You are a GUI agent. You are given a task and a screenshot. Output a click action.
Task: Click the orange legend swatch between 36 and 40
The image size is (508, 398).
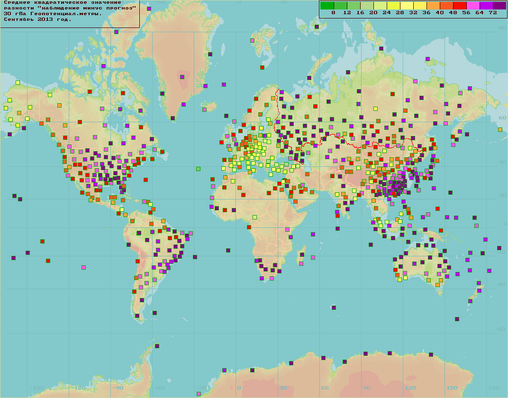click(x=433, y=6)
